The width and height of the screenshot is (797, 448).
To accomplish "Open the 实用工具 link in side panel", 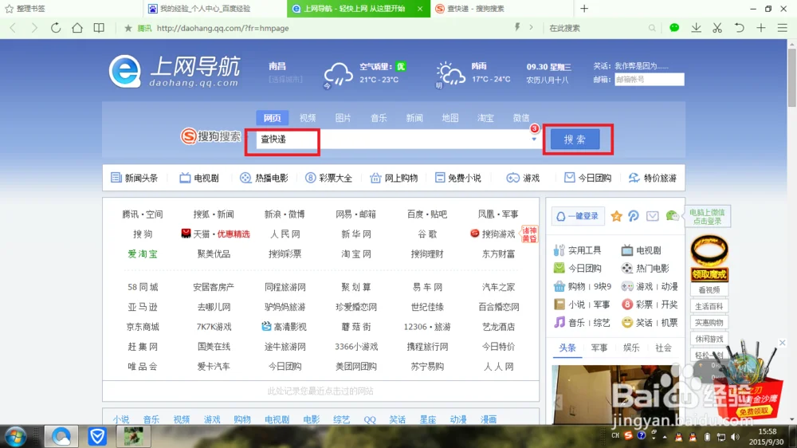I will 578,250.
